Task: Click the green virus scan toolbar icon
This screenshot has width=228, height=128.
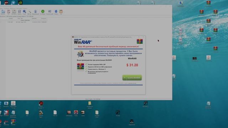Action: (43, 12)
